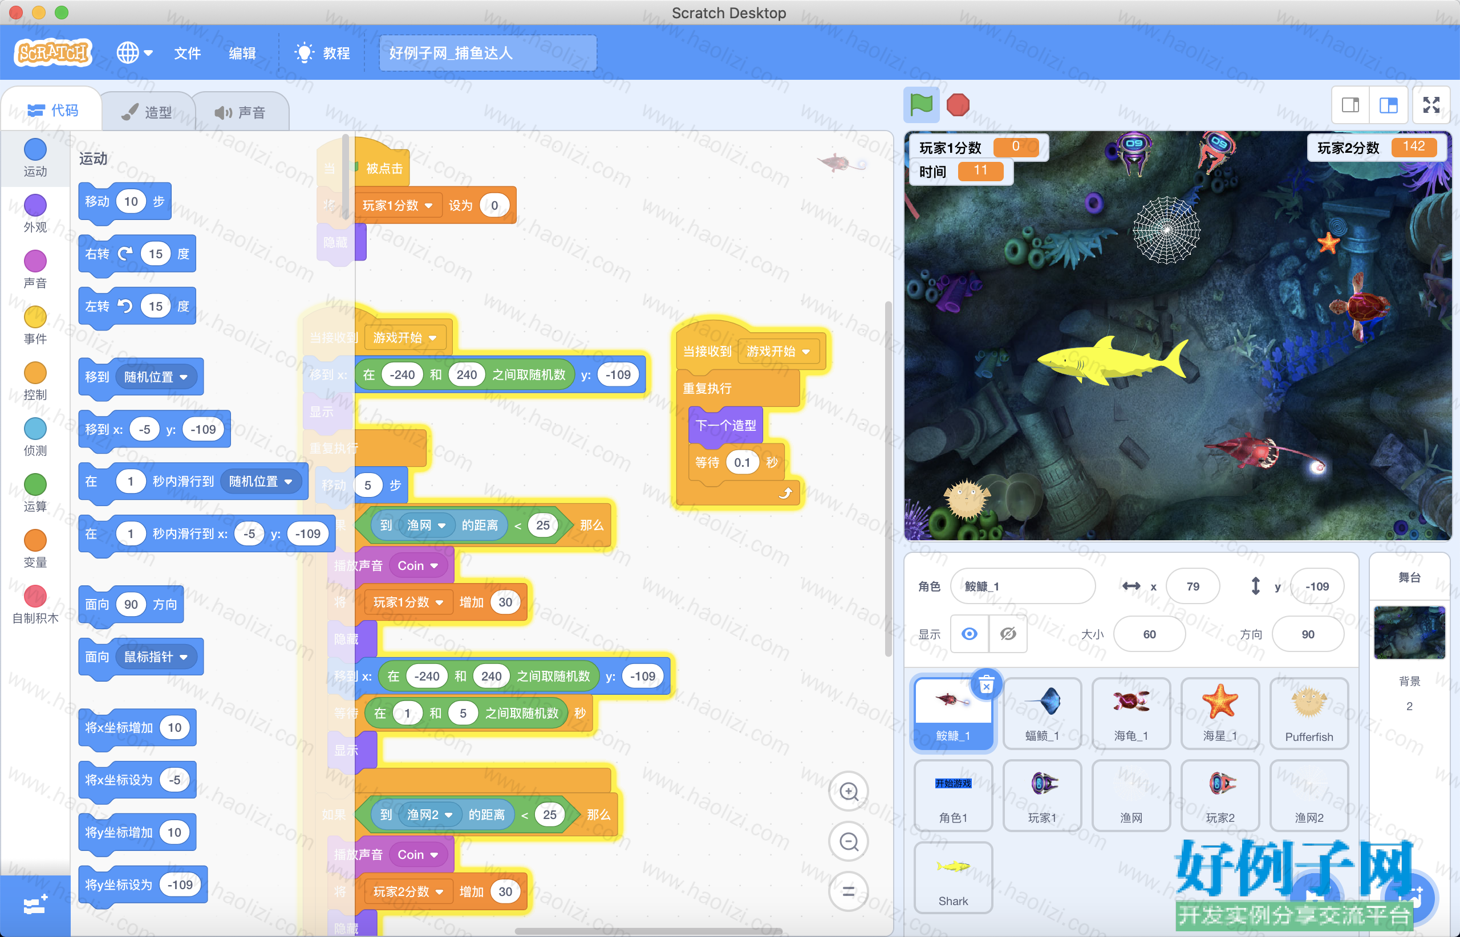Image resolution: width=1460 pixels, height=937 pixels.
Task: Open the 玩家2分数 variable dropdown
Action: [407, 891]
